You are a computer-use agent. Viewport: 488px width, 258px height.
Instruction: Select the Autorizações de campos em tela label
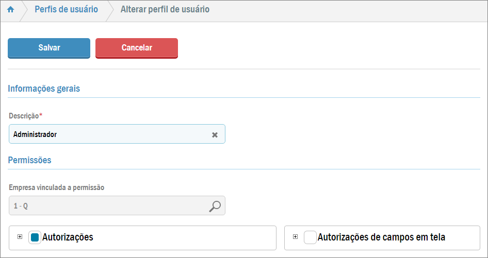[x=381, y=237]
